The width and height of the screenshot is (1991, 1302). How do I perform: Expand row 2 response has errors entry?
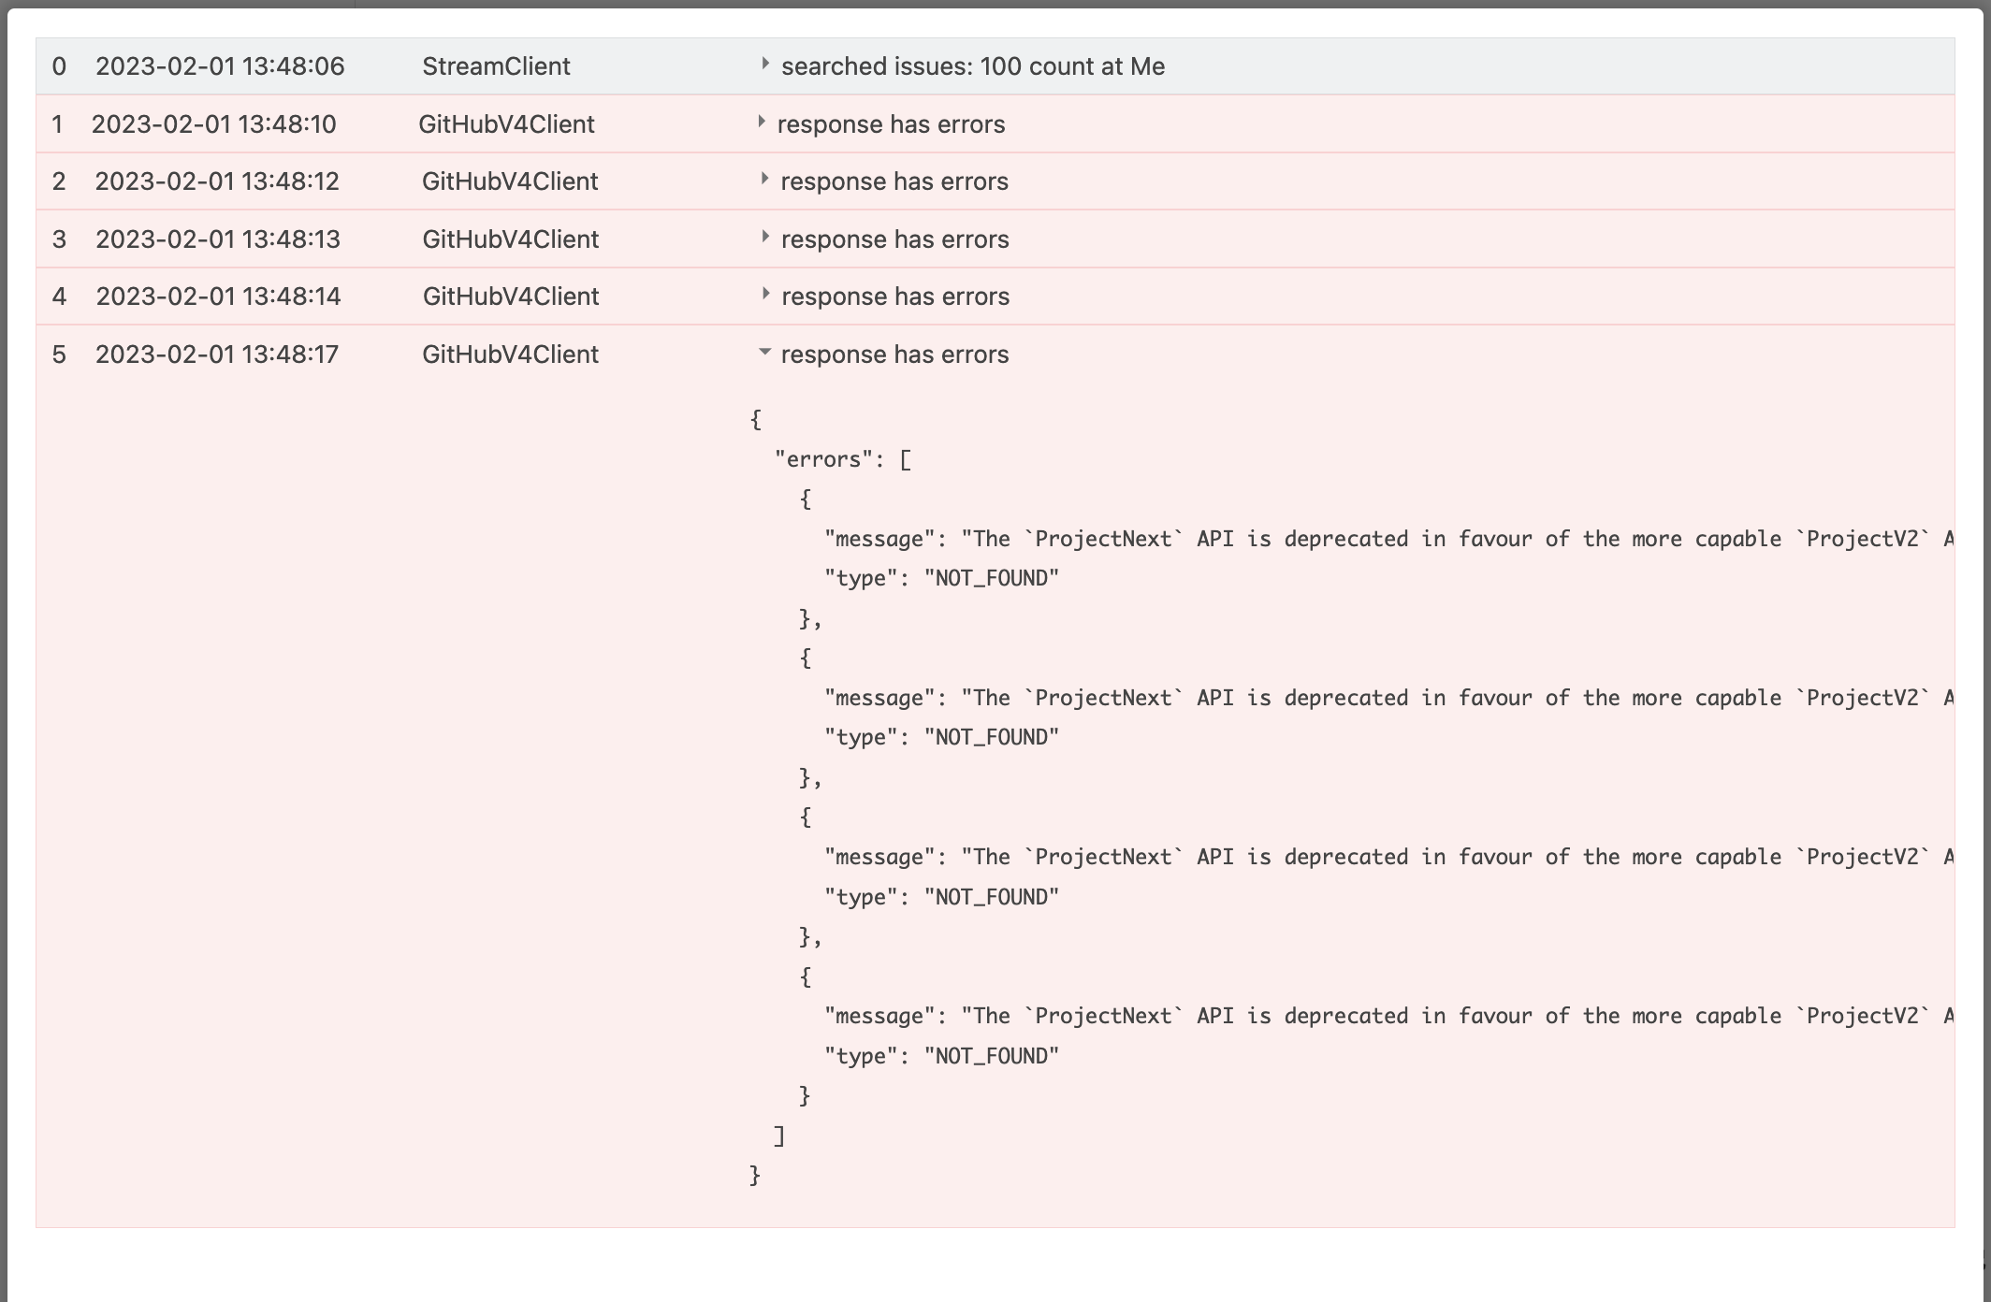coord(764,181)
